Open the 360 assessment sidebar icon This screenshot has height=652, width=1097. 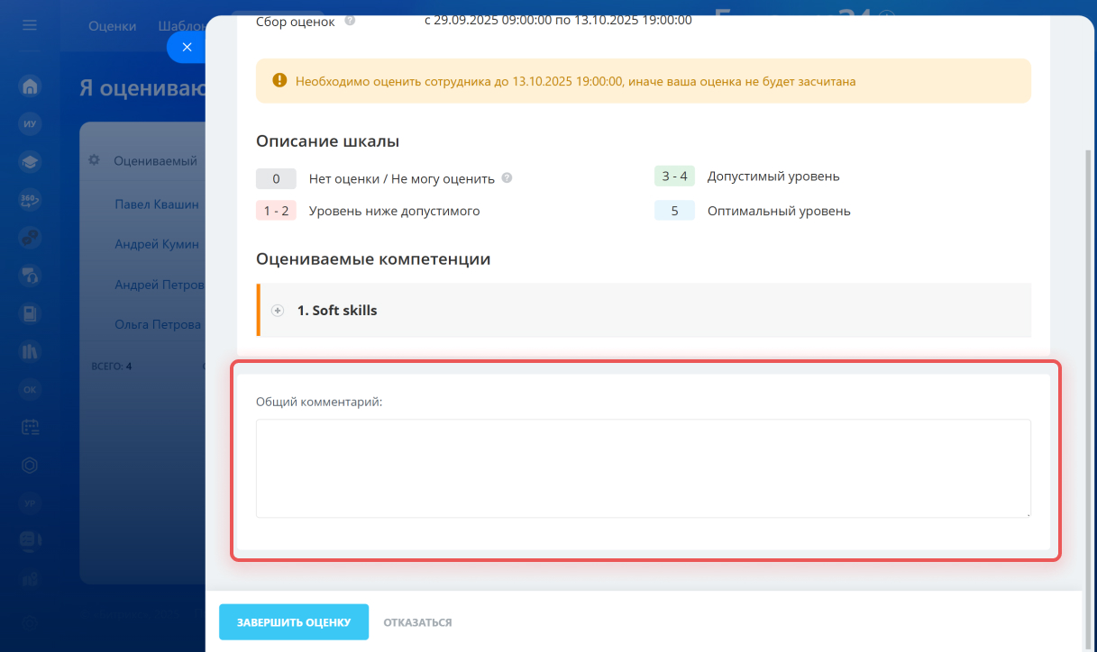(30, 200)
